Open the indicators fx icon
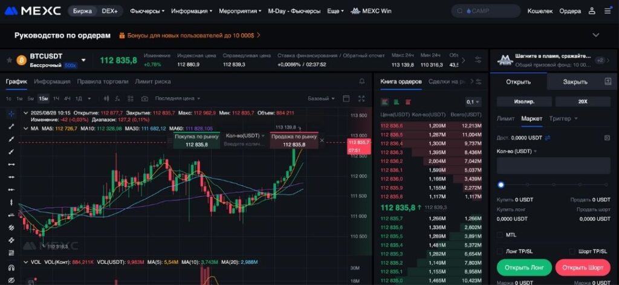Screen dimensions: 619x285 tap(118, 98)
